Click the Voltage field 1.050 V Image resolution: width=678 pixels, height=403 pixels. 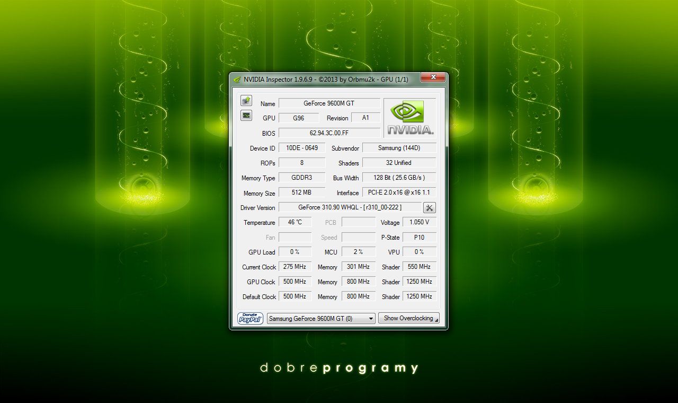pyautogui.click(x=420, y=222)
